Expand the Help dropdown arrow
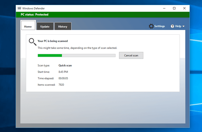 pos(183,26)
